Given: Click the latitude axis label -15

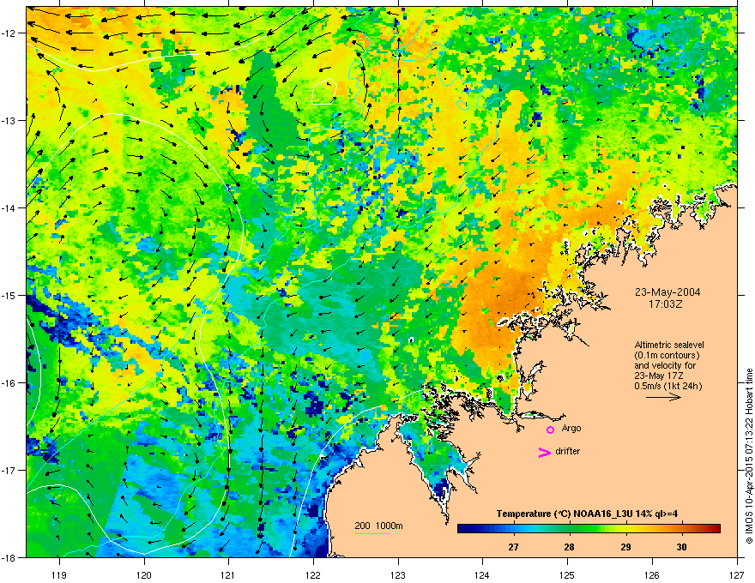Looking at the screenshot, I should coord(9,295).
